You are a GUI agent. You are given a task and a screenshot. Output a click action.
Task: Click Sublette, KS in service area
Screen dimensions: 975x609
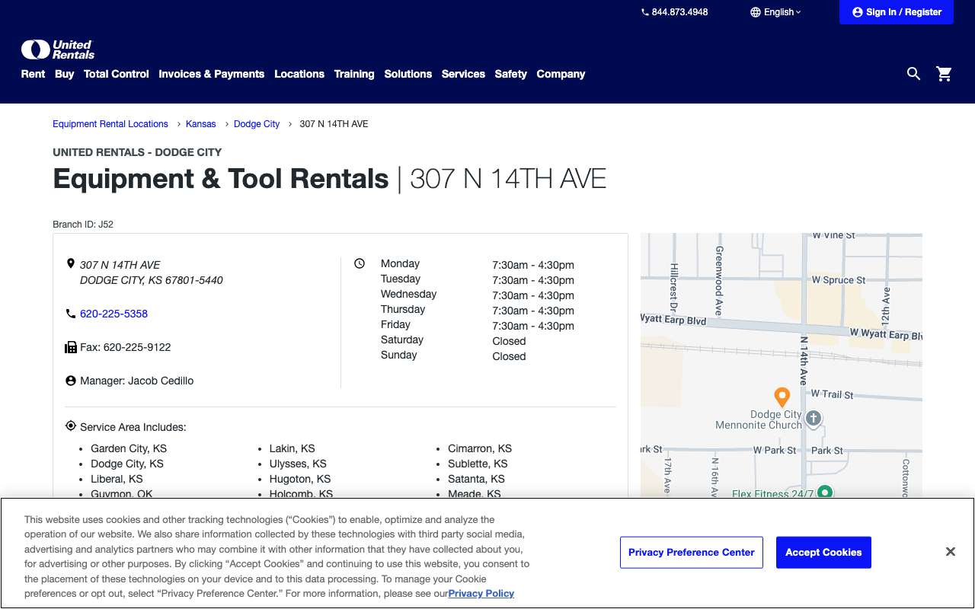point(478,464)
